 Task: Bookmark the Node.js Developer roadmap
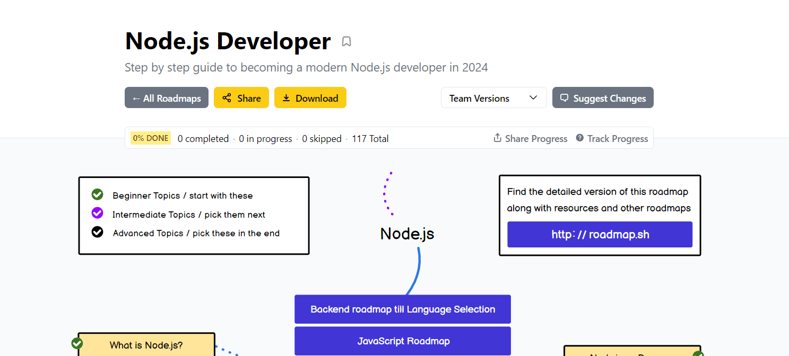coord(346,41)
